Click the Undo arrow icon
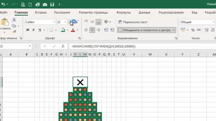 3,4
